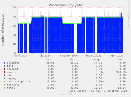Click runnable average value 1.02
Screen dimensions: 131x97
pos(99,85)
